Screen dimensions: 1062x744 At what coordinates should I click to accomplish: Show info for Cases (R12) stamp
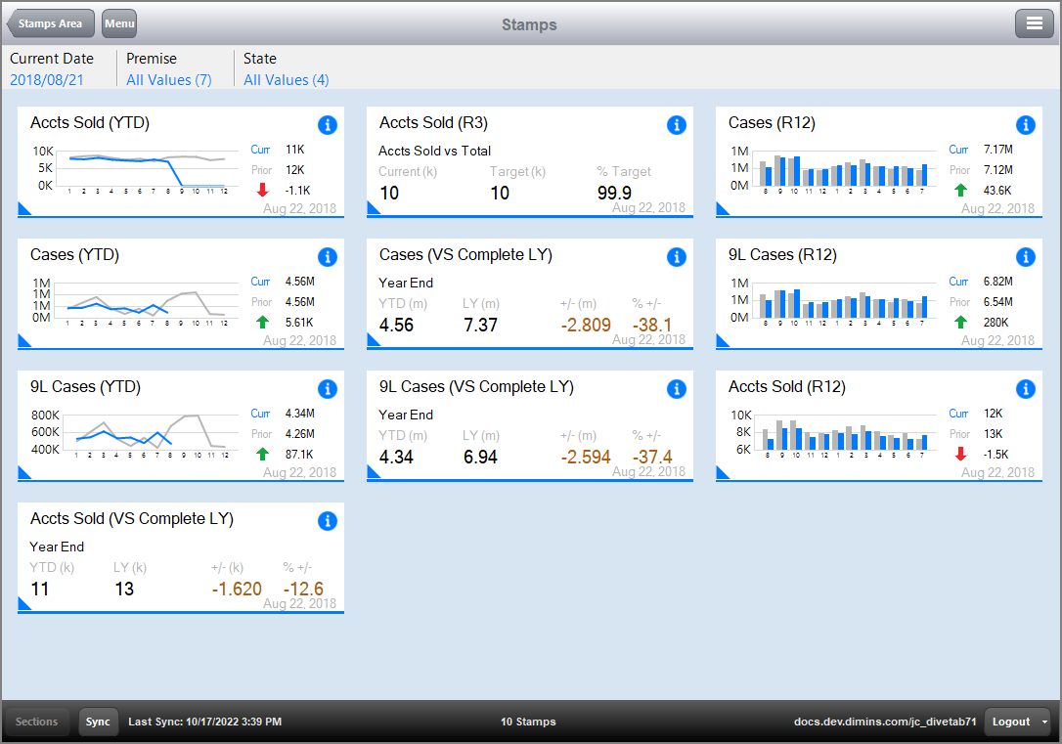click(x=1025, y=125)
